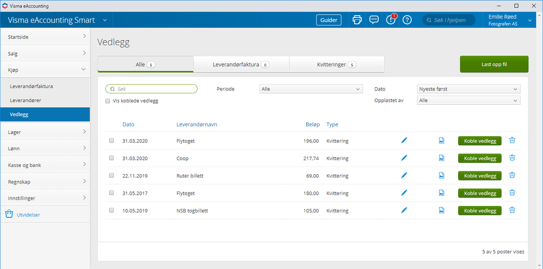Expand the Regnskap menu section
The height and width of the screenshot is (269, 543).
(45, 181)
